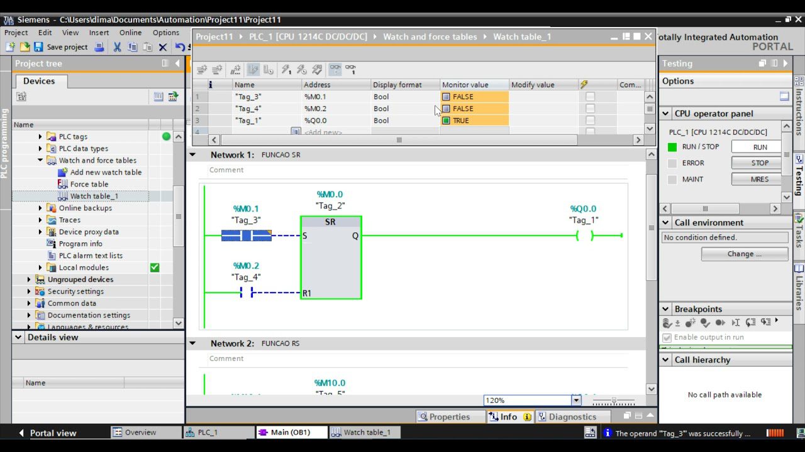Click the Undo arrow icon
Image resolution: width=805 pixels, height=452 pixels.
(180, 47)
